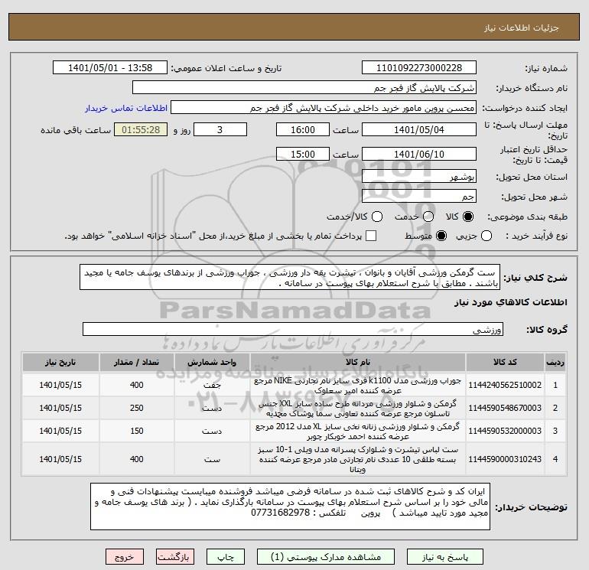Select the کالا/خدمت radio button
This screenshot has width=589, height=570.
pyautogui.click(x=377, y=217)
